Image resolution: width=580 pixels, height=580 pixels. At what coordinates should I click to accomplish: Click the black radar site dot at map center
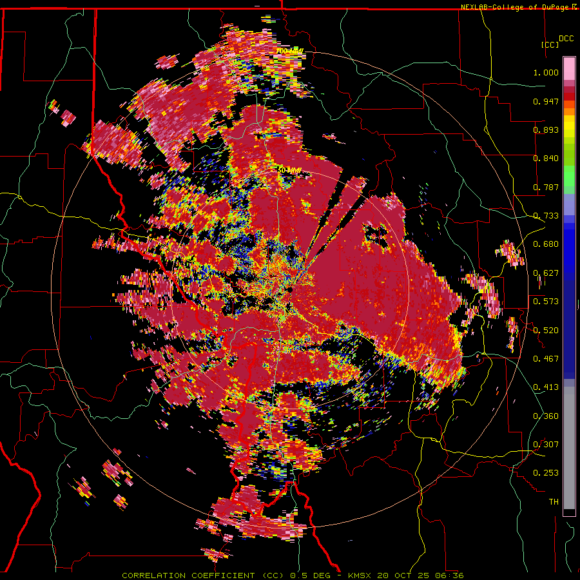[x=290, y=290]
